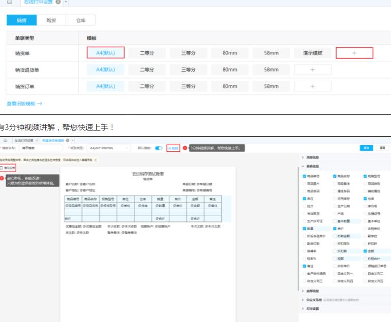Select the 在线打印设置 tab in the upper panel
The image size is (391, 322).
[x=38, y=2]
